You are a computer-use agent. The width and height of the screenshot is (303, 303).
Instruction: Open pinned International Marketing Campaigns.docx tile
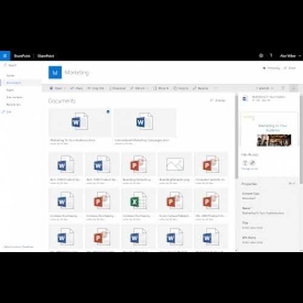[145, 127]
